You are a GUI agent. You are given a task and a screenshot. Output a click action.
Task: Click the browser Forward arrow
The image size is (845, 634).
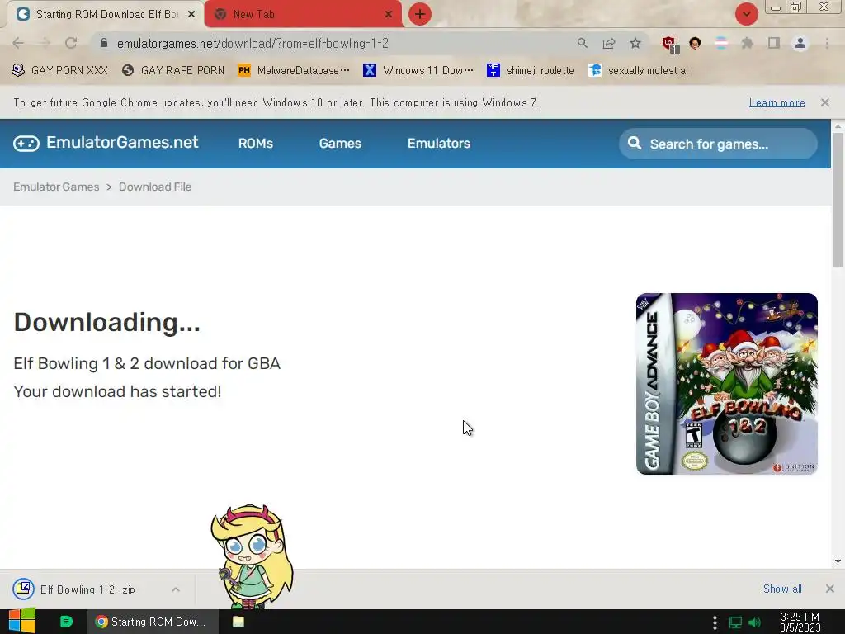click(x=45, y=43)
